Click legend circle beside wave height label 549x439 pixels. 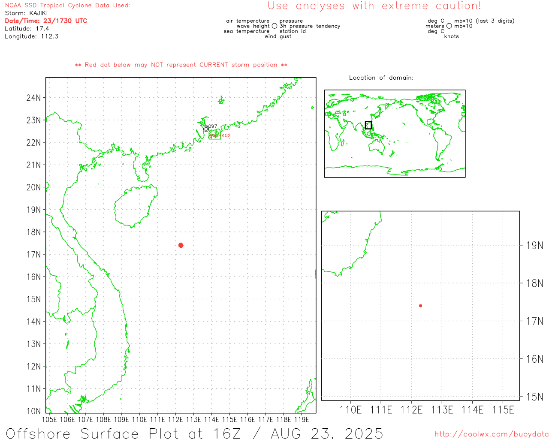[x=274, y=26]
